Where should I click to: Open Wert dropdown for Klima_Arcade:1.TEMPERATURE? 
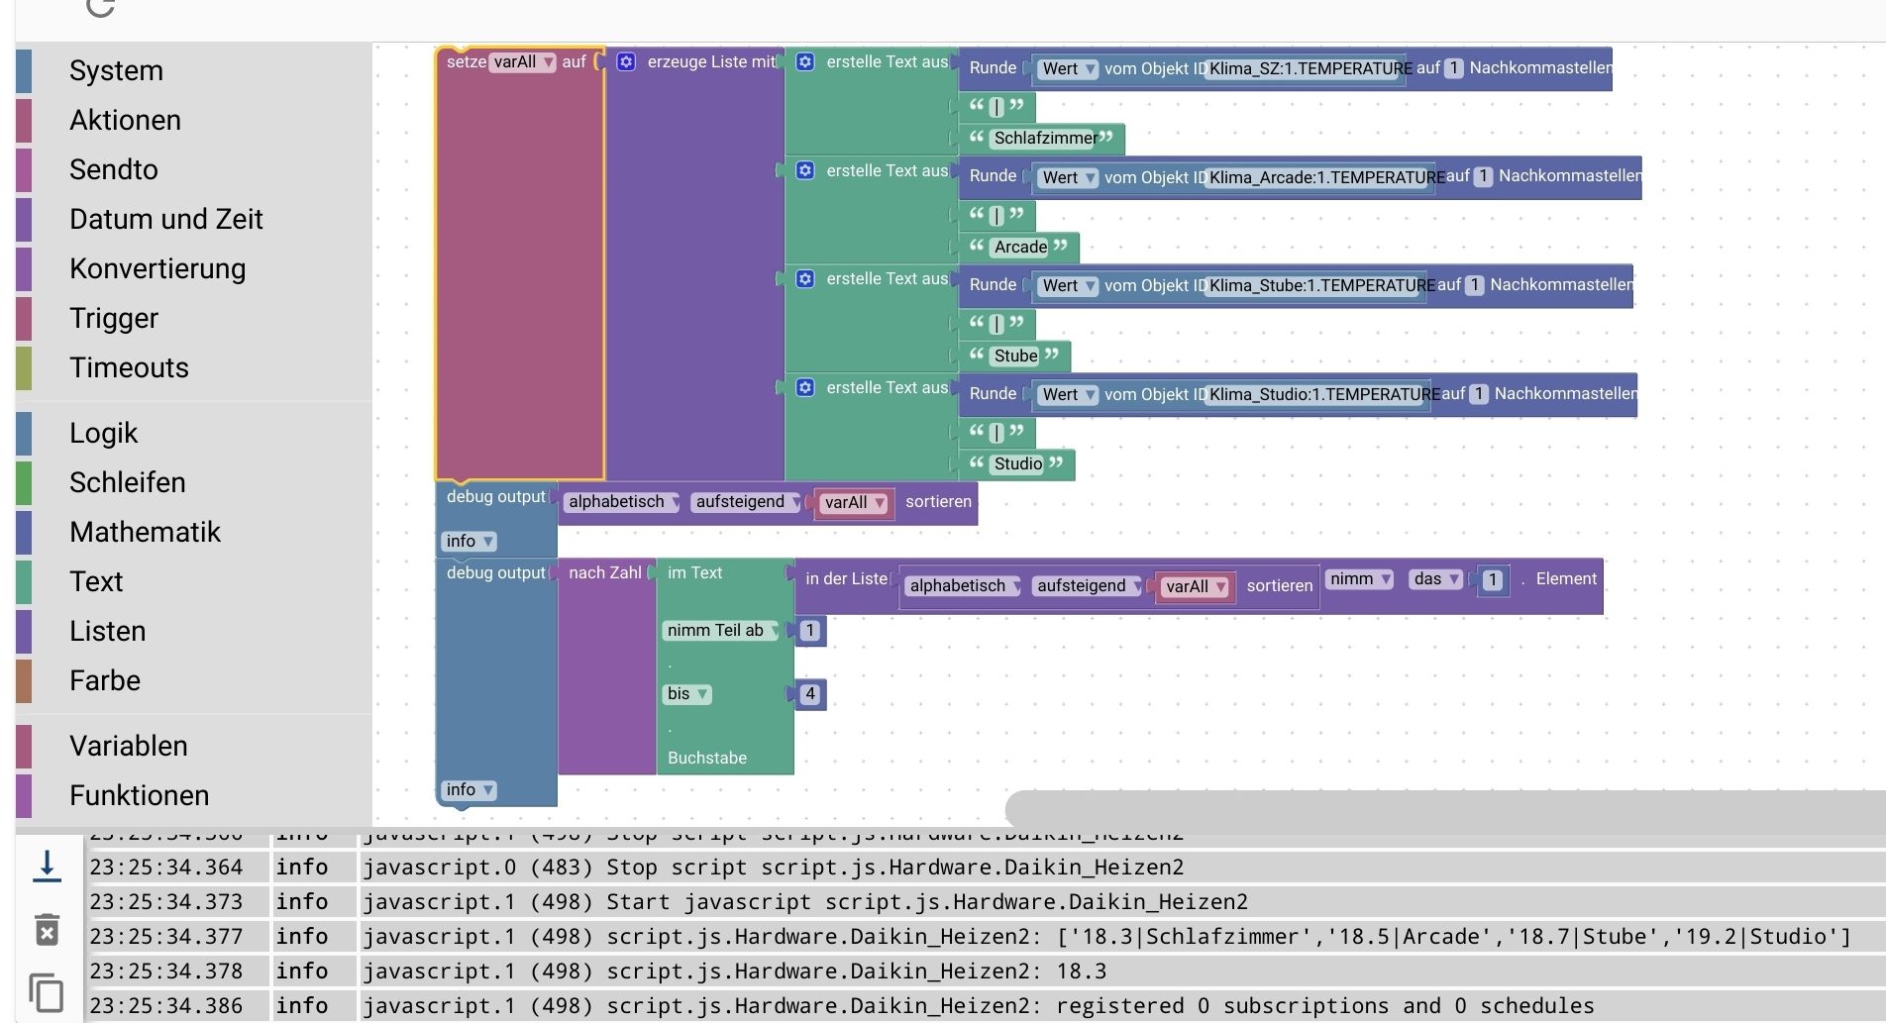pos(1068,177)
